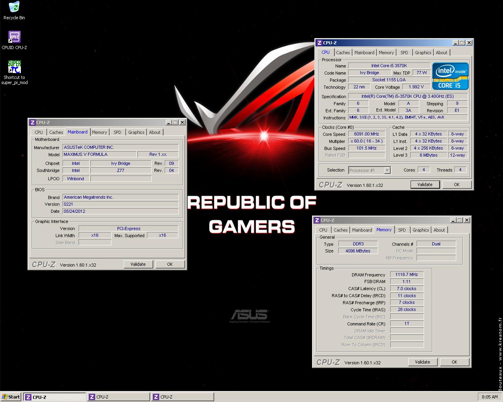503x402 pixels.
Task: Switch to SPD tab in CPU window
Action: 404,53
